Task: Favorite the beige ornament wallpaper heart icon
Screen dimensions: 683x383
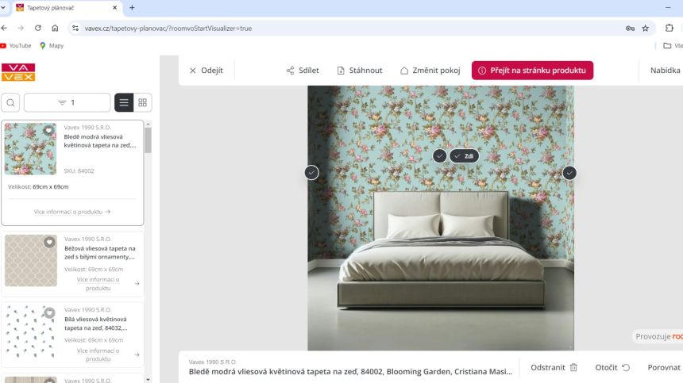Action: pos(49,242)
